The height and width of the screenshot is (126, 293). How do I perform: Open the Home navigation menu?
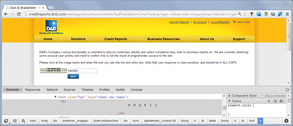48,39
